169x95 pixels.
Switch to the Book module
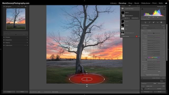coord(137,3)
